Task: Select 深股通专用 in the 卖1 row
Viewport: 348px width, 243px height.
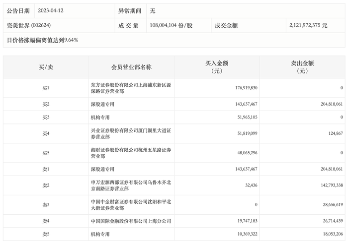Action: click(102, 169)
